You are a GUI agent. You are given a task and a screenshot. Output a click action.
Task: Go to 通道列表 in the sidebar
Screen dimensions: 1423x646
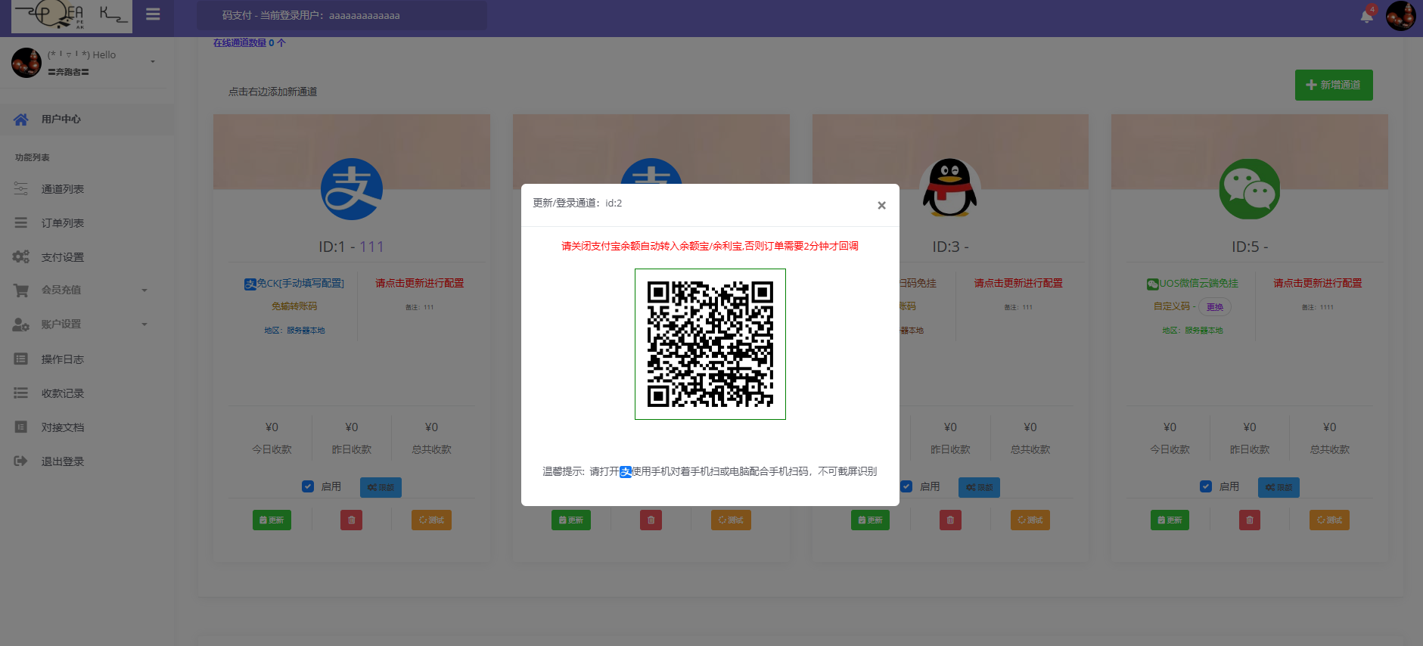pos(62,189)
